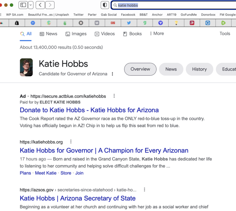Open the teal and orange globe pinned tab
Image resolution: width=236 pixels, height=211 pixels.
point(49,23)
